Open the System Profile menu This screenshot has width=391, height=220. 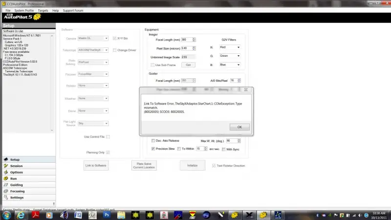[24, 10]
